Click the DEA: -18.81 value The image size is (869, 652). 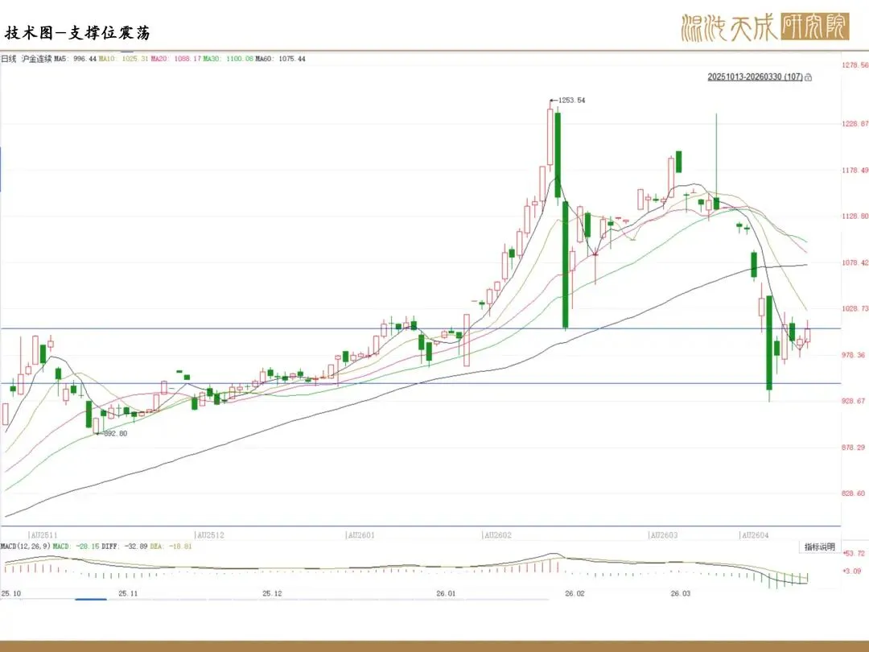(x=171, y=547)
